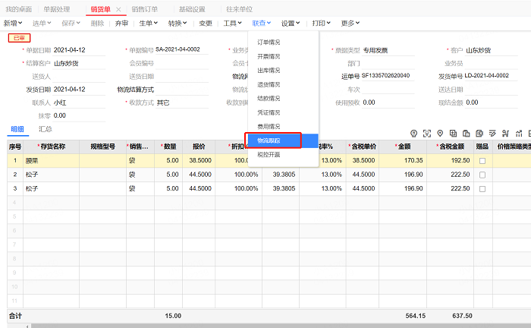
Task: Click the paste clipboard icon above the table
Action: tap(467, 134)
